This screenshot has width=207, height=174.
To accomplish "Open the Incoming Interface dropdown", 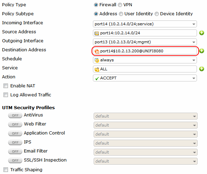I will click(145, 24).
